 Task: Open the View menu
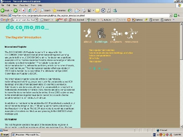coord(15,5)
